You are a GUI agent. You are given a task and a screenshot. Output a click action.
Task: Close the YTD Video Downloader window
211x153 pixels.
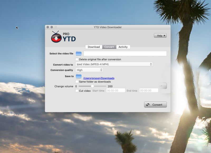[x=48, y=27]
